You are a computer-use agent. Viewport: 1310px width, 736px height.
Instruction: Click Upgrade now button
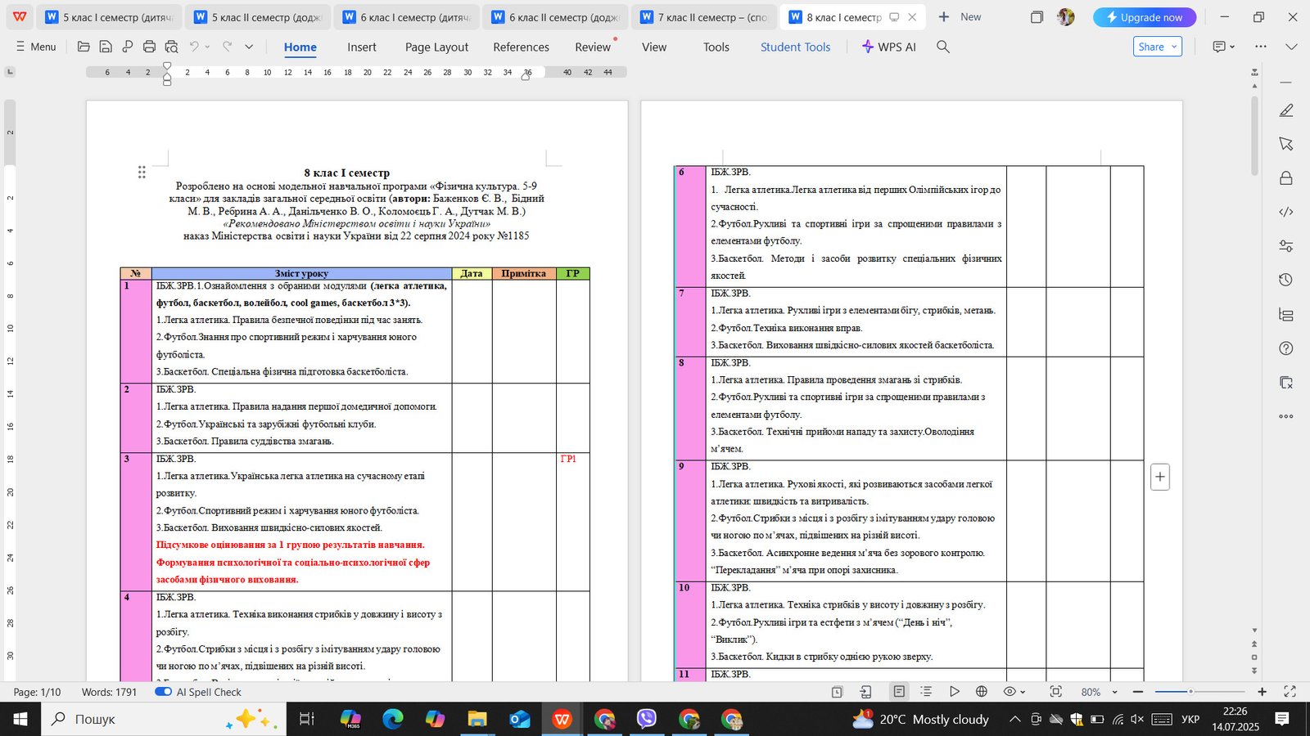(x=1145, y=17)
